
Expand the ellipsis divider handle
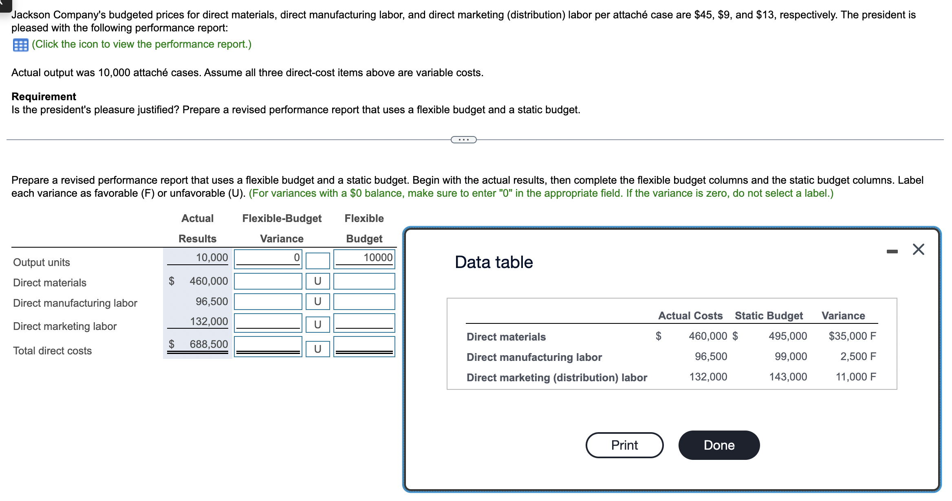463,140
